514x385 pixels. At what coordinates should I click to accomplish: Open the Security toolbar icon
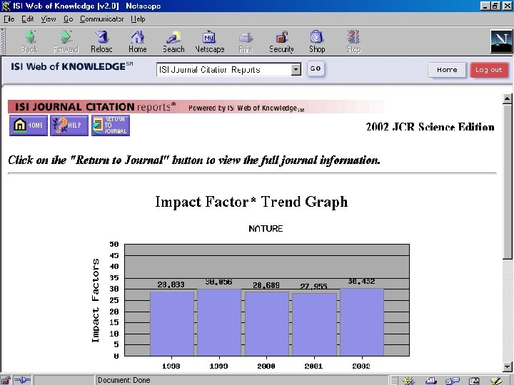[281, 41]
